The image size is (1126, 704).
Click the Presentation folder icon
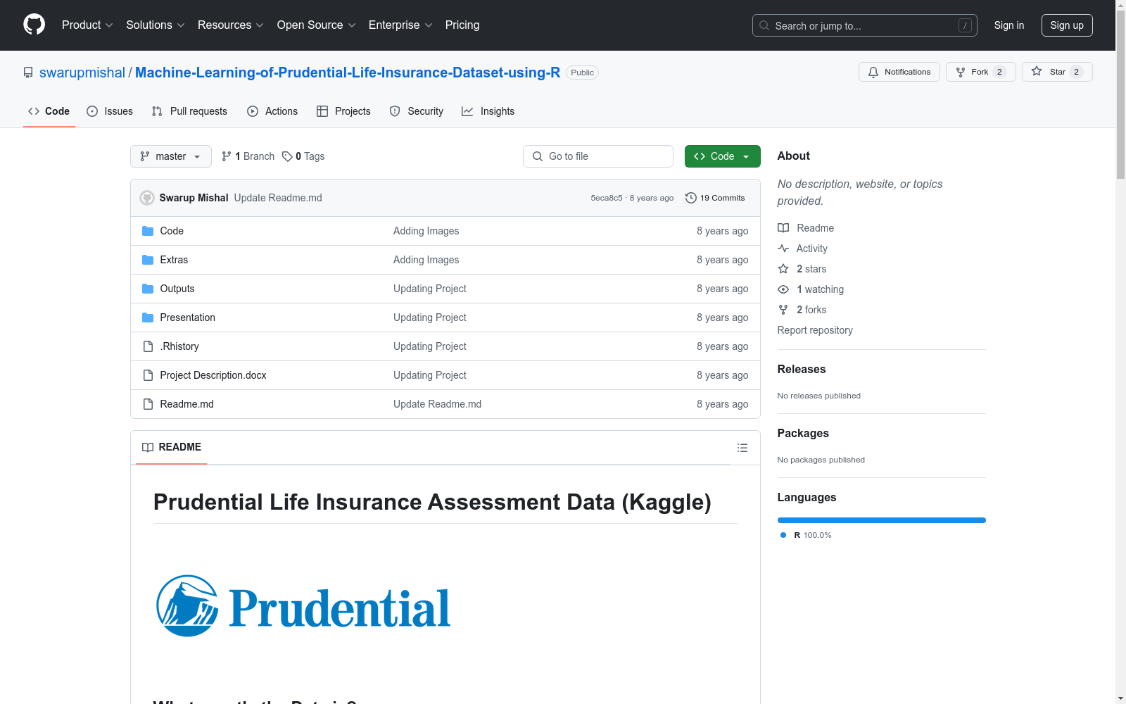[148, 318]
